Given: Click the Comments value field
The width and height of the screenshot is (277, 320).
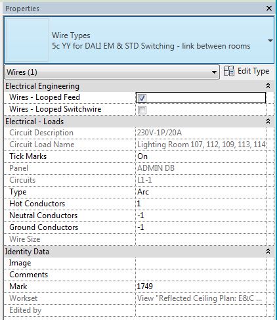Looking at the screenshot, I should coord(201,275).
